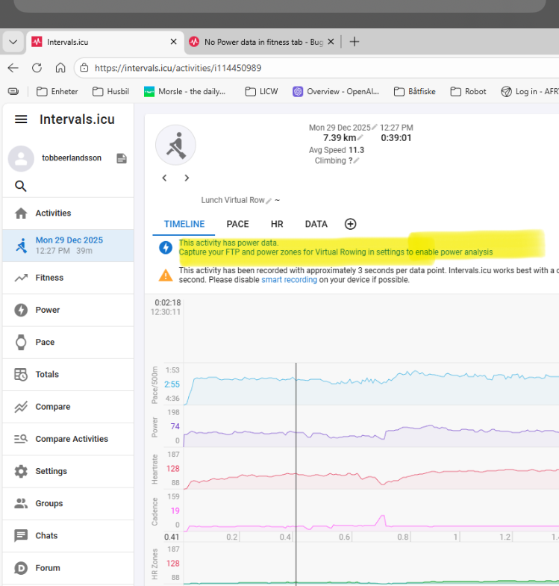Image resolution: width=559 pixels, height=586 pixels.
Task: Click the rowing activity type icon
Action: pyautogui.click(x=175, y=145)
